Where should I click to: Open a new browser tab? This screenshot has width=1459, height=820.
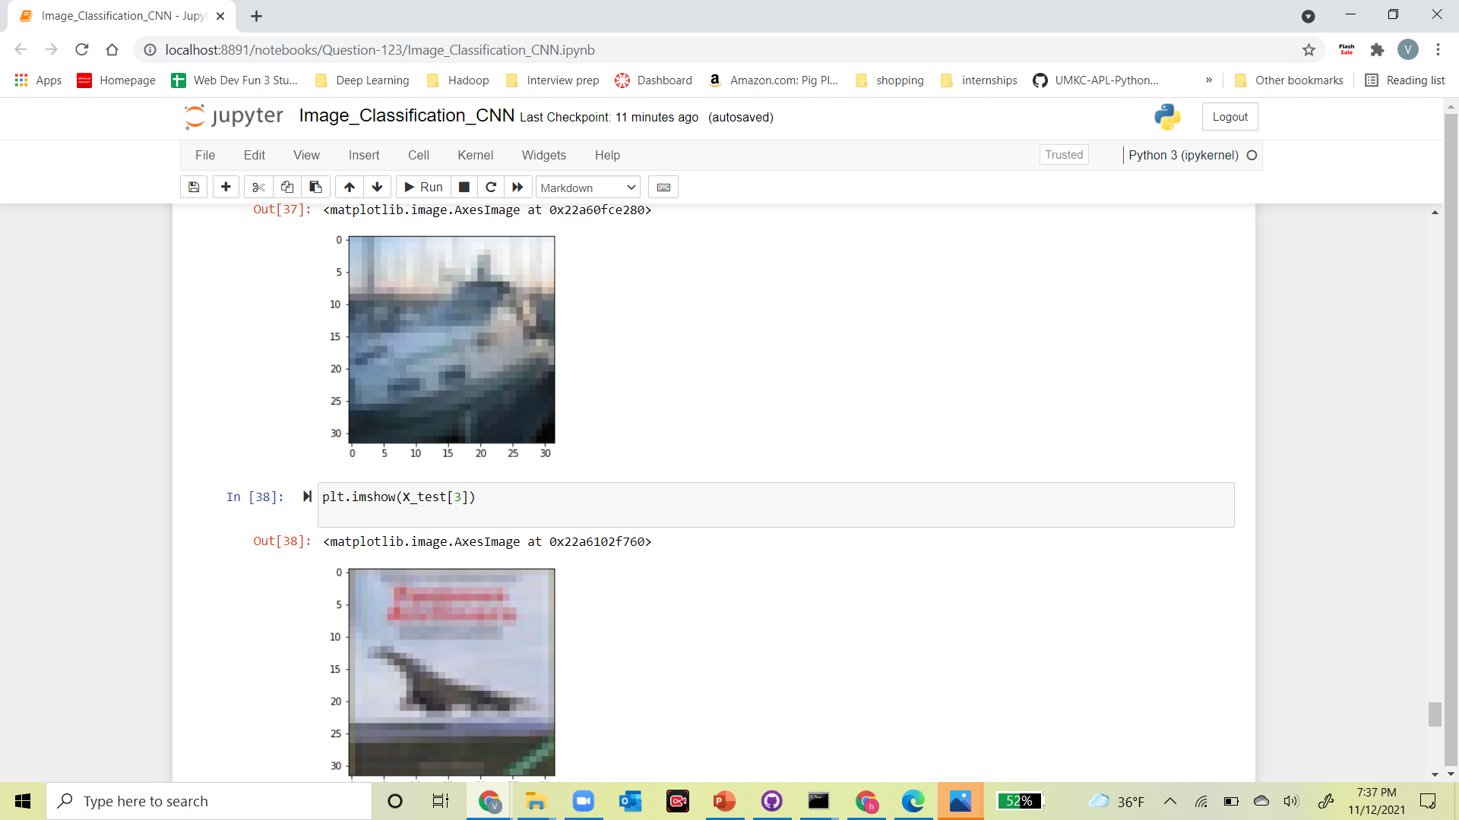[256, 16]
